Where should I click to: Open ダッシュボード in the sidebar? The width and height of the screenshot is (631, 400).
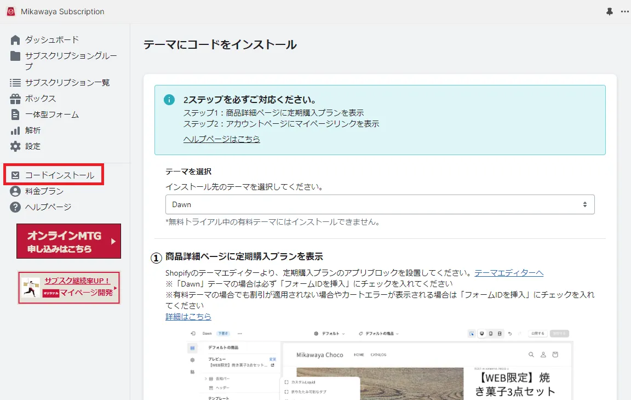52,40
